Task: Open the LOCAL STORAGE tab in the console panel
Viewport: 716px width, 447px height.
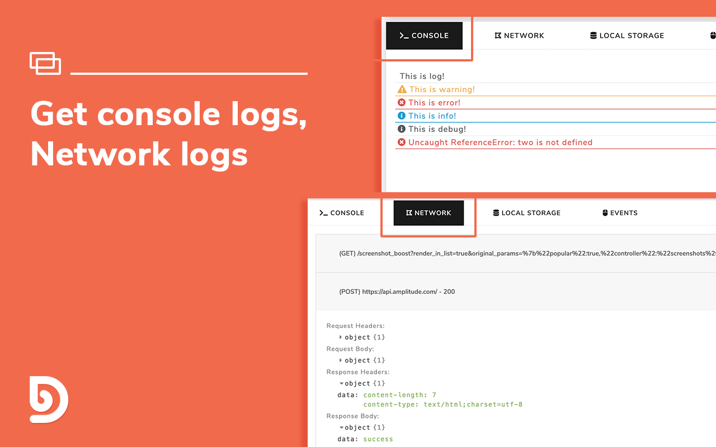Action: pyautogui.click(x=627, y=36)
